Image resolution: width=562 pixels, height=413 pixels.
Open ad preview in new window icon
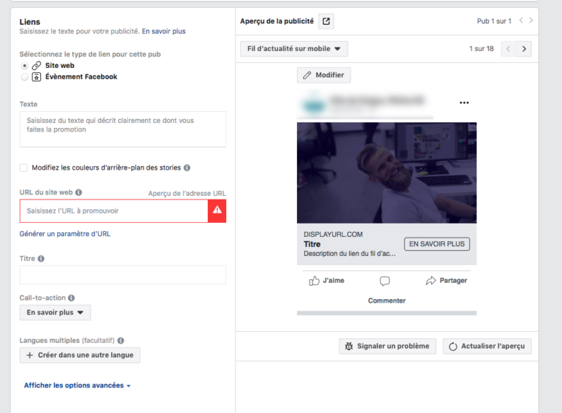(326, 21)
